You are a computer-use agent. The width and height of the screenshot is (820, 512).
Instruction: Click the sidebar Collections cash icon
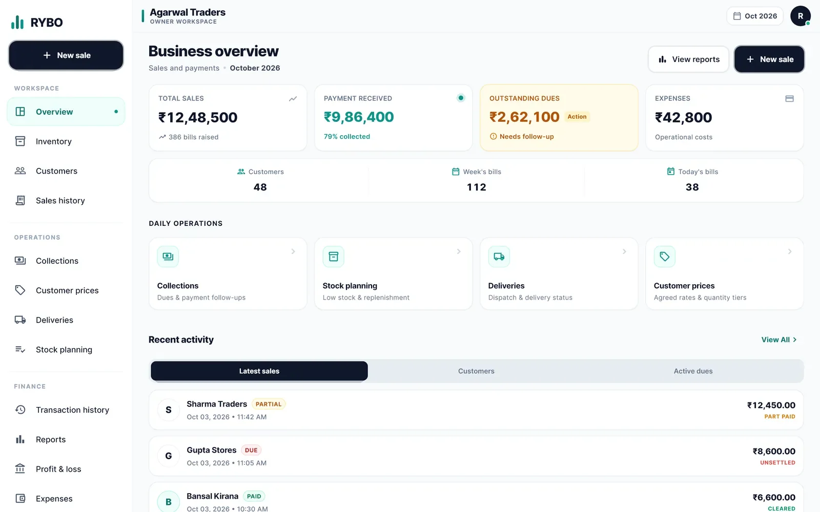tap(20, 261)
